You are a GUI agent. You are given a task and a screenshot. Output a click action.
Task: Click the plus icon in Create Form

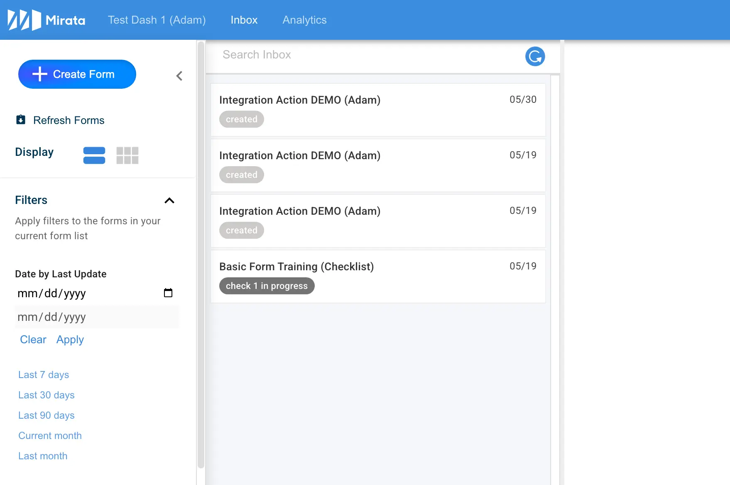coord(40,74)
